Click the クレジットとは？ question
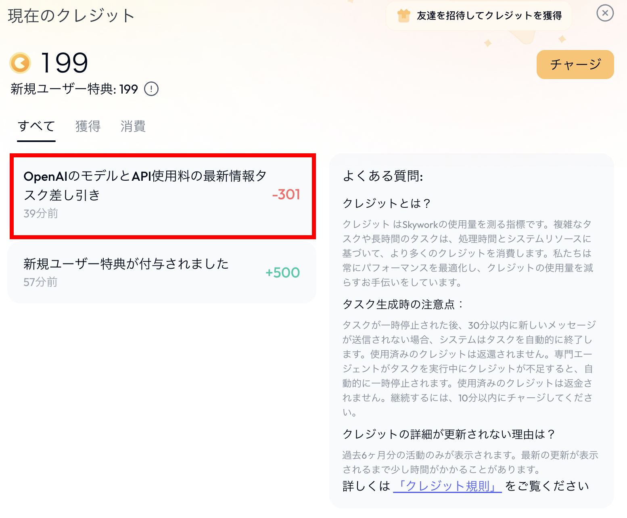This screenshot has height=518, width=627. tap(387, 203)
